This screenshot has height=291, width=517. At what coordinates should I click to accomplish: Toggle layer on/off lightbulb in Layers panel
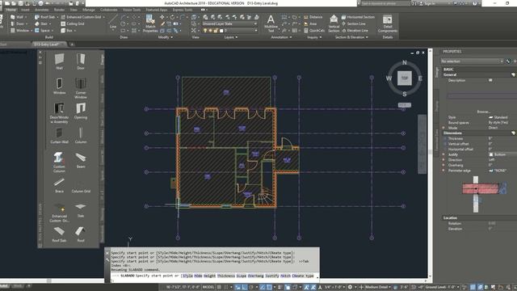(204, 31)
